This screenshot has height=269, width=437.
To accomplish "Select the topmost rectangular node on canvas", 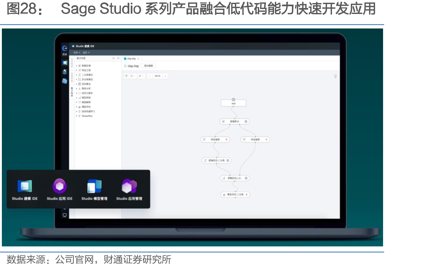I will pos(234,103).
